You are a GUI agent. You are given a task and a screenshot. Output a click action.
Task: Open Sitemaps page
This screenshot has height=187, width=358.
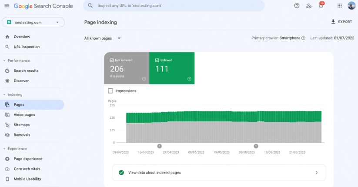tap(22, 125)
